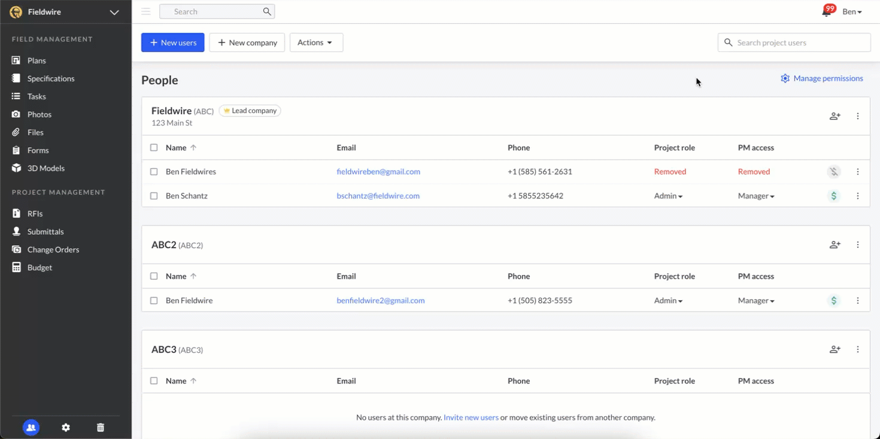Select the checkbox for Ben Schantz

[x=154, y=196]
